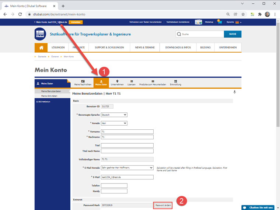Click the SUCHE button
The height and width of the screenshot is (210, 280).
tap(232, 34)
